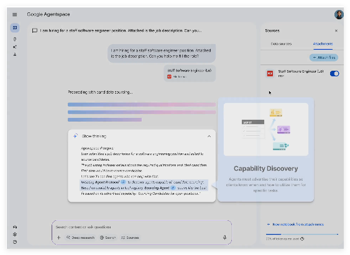Image resolution: width=350 pixels, height=255 pixels.
Task: Close the Sources panel
Action: [x=336, y=31]
